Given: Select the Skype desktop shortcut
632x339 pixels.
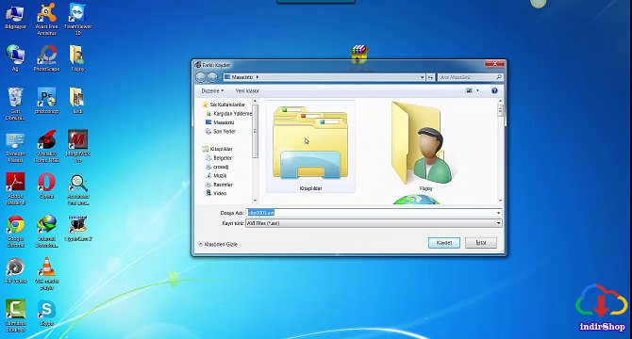Looking at the screenshot, I should click(47, 313).
